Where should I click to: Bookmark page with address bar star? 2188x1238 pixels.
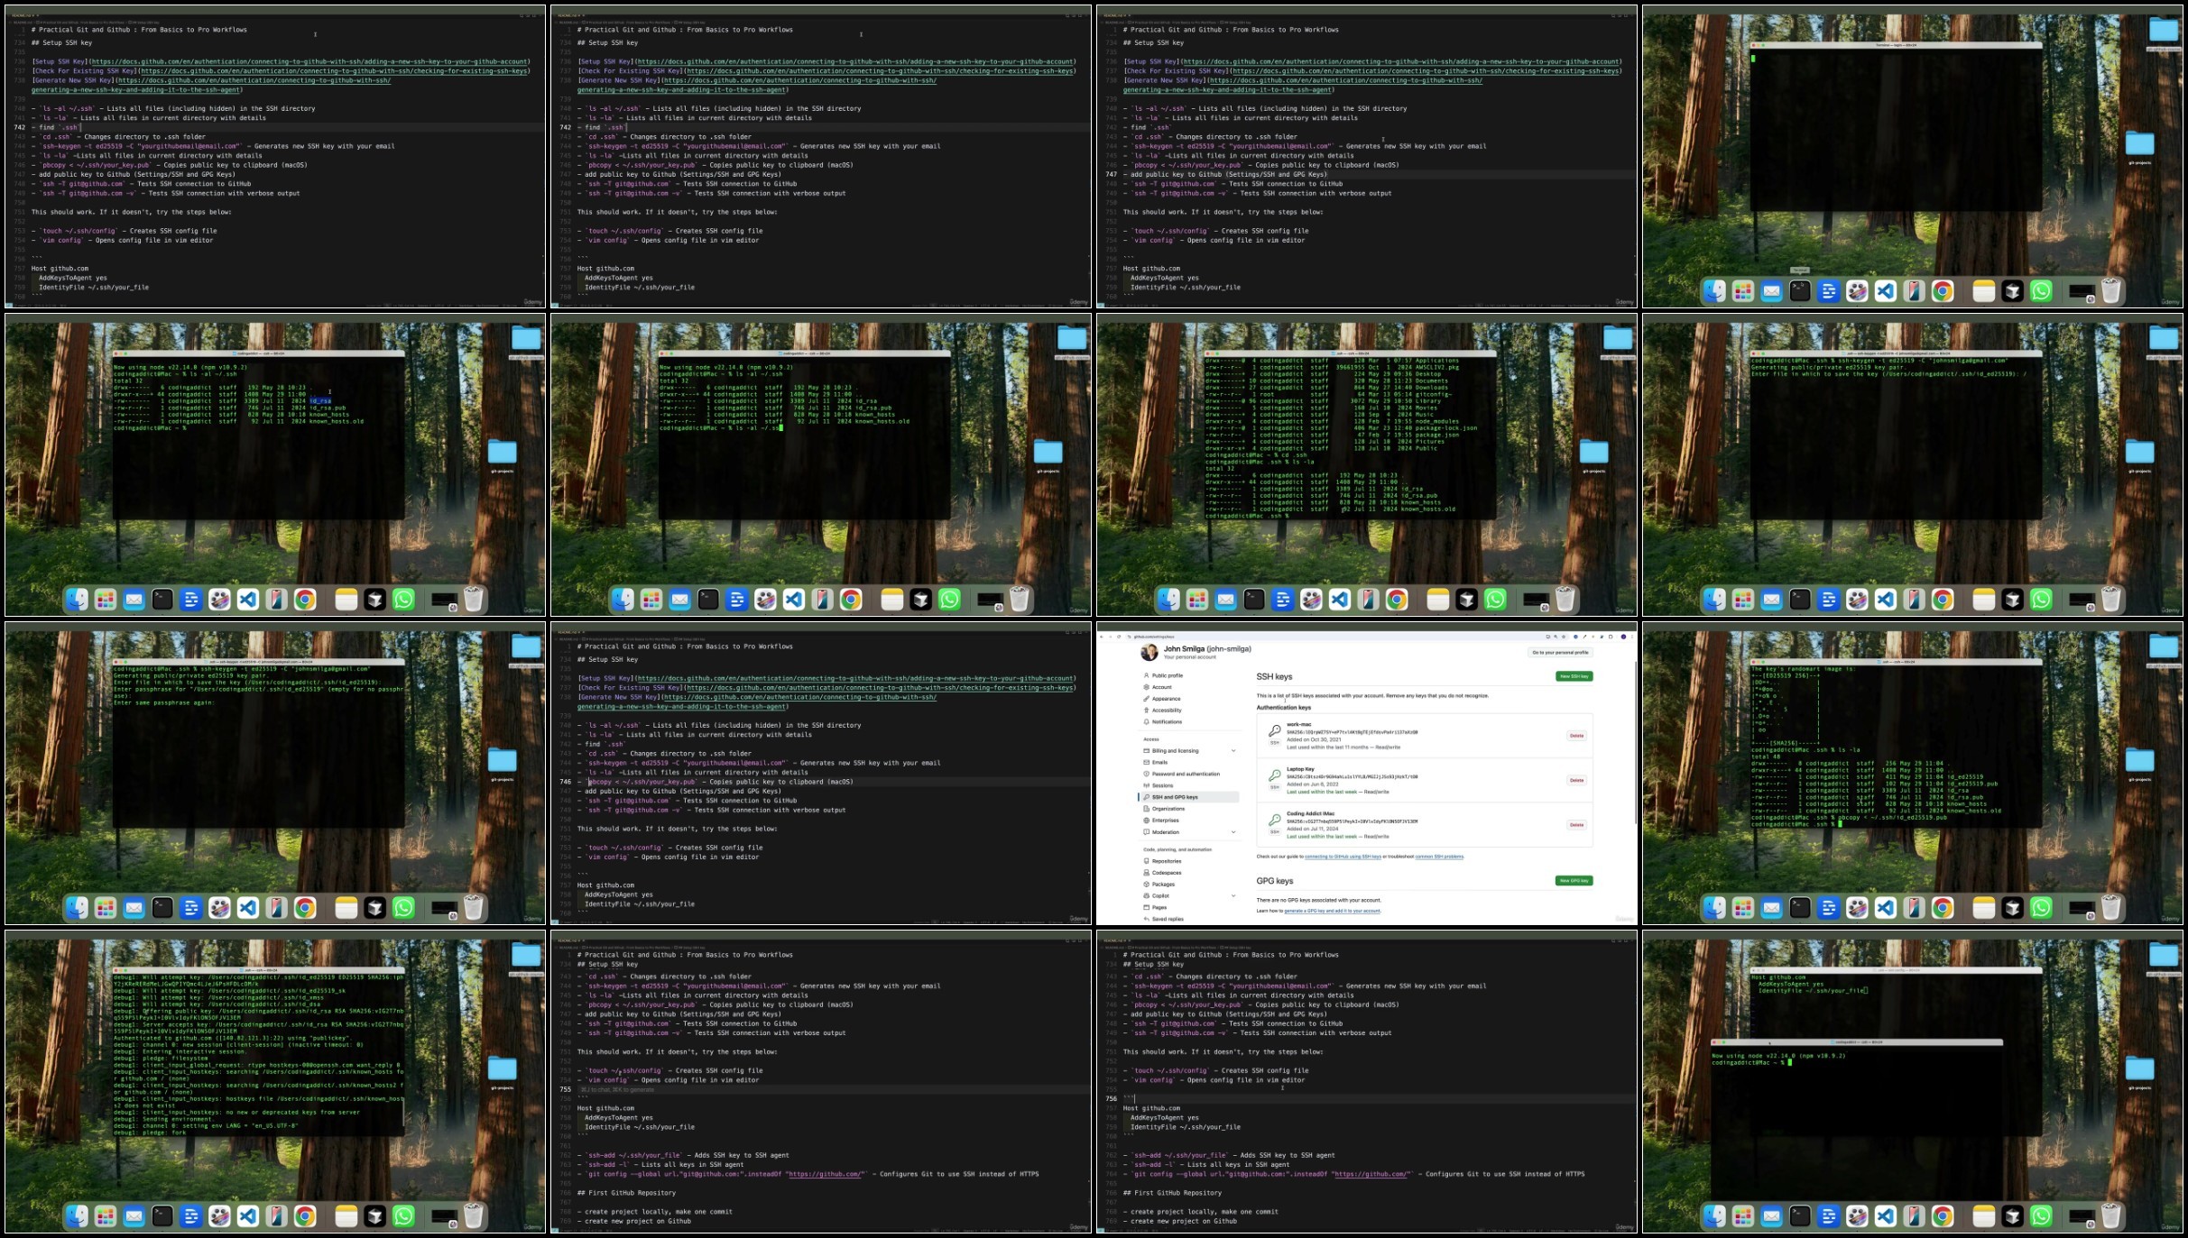[1565, 637]
